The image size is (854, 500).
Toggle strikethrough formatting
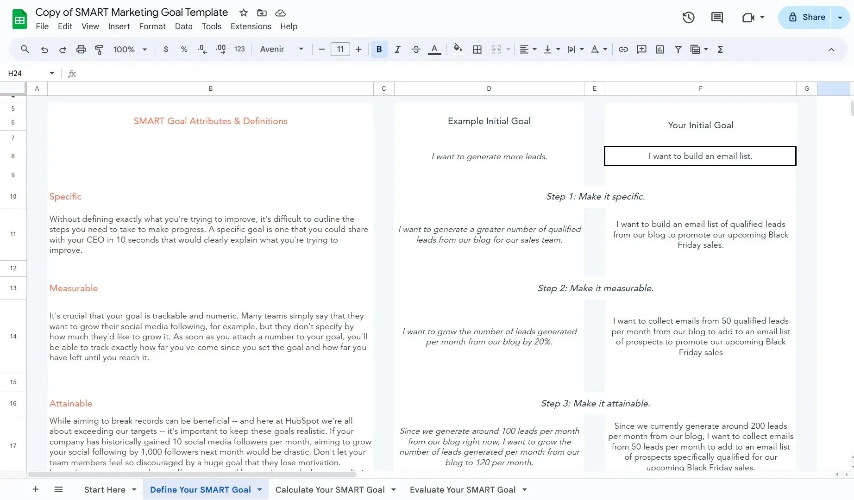pyautogui.click(x=415, y=49)
